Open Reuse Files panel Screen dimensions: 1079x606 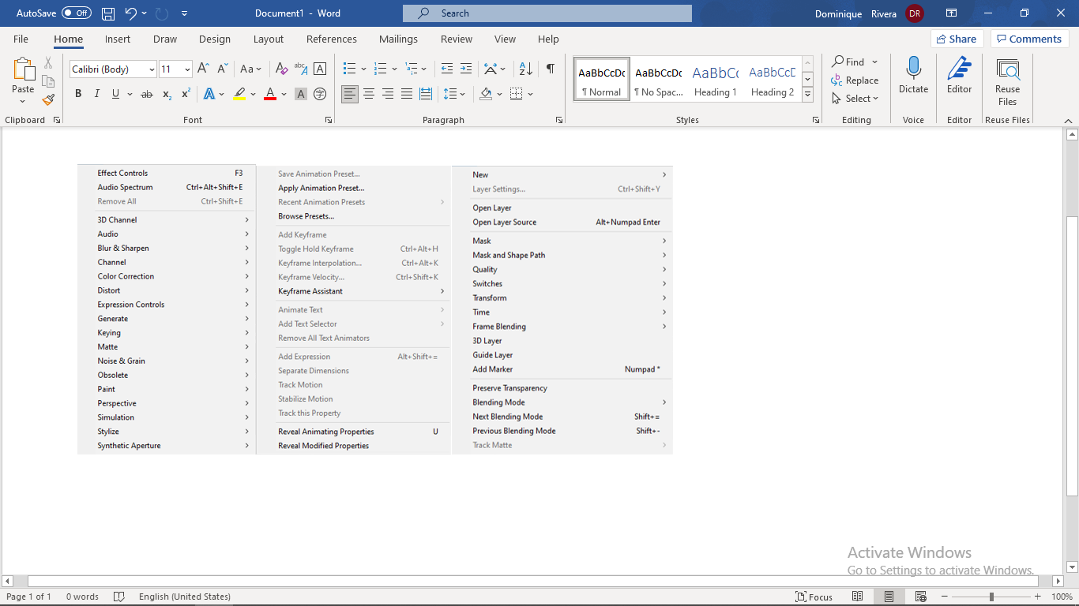[x=1008, y=80]
